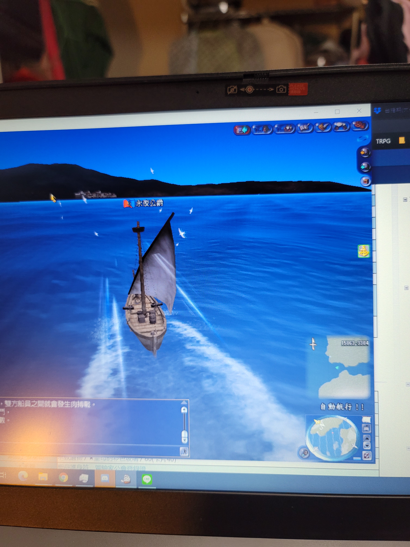410x547 pixels.
Task: Open Discord from the taskbar
Action: coord(105,478)
